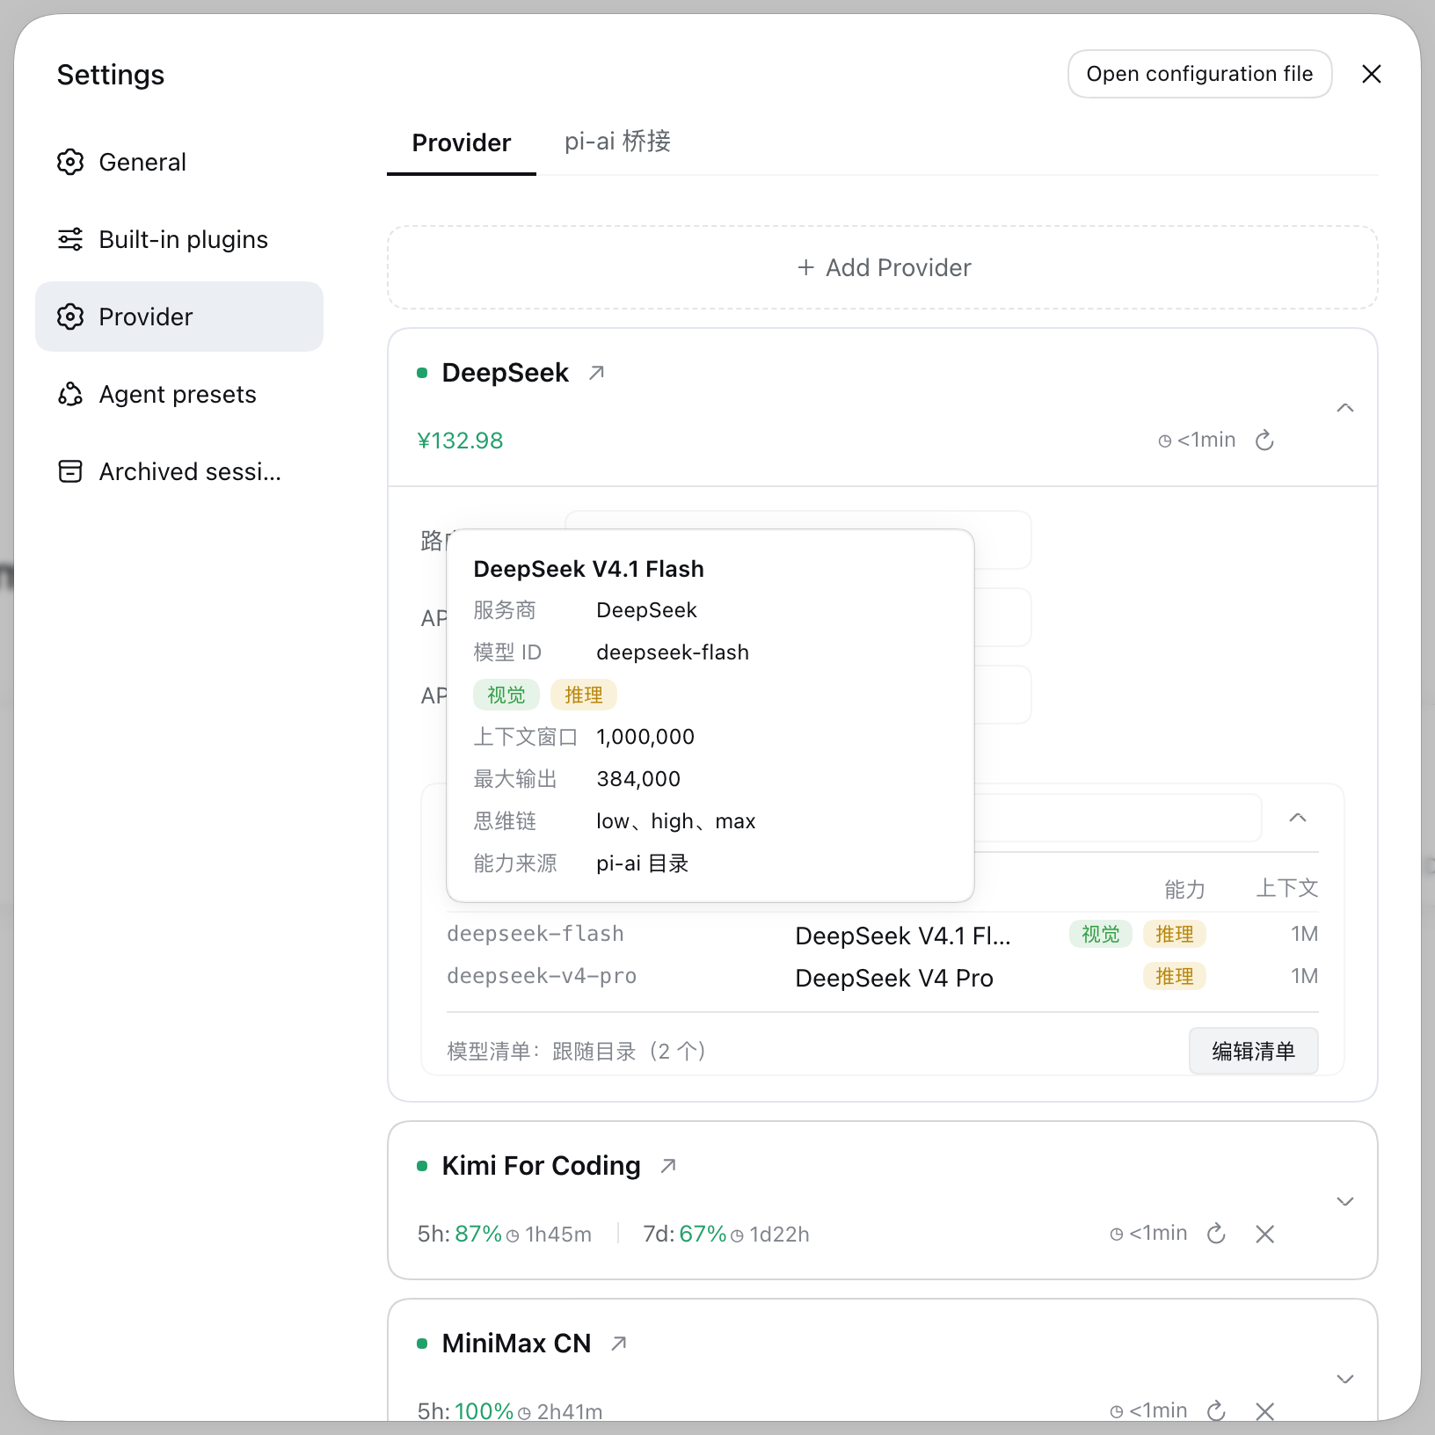
Task: Click Open configuration file button
Action: click(x=1199, y=74)
